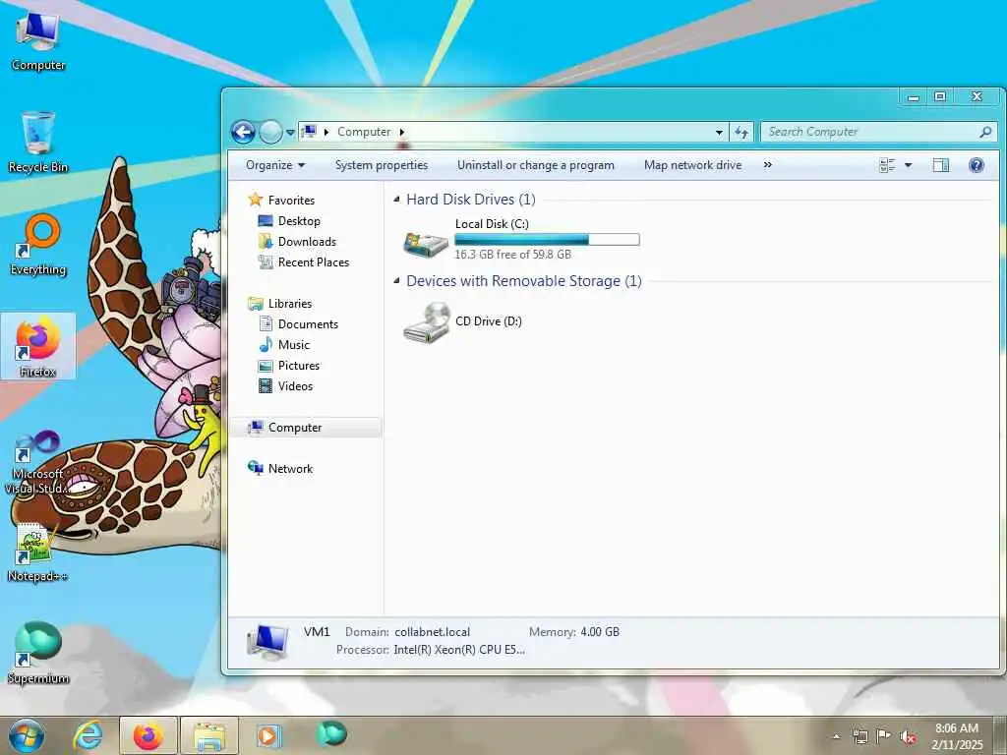Expand the arrow after Computer breadcrumb
This screenshot has height=755, width=1007.
pyautogui.click(x=402, y=132)
